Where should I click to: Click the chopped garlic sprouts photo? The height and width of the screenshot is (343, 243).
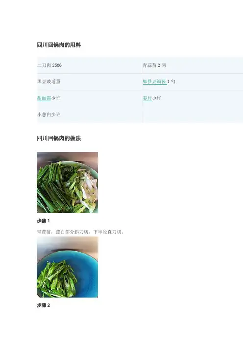pyautogui.click(x=67, y=182)
